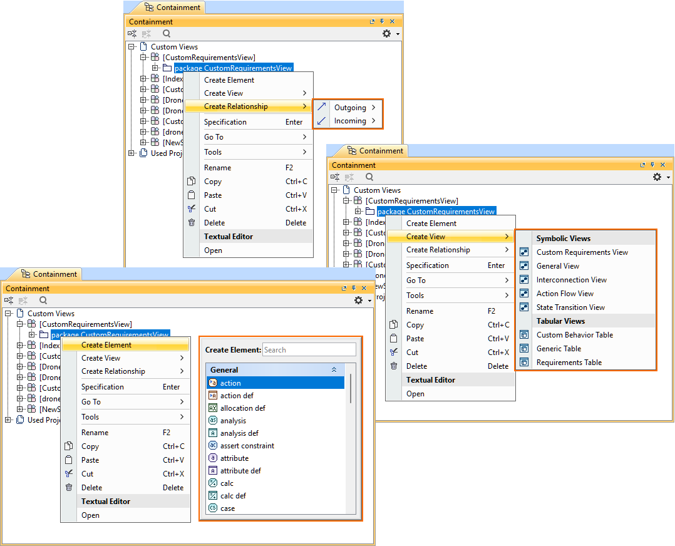
Task: Select Action Flow View menu entry
Action: pyautogui.click(x=565, y=294)
